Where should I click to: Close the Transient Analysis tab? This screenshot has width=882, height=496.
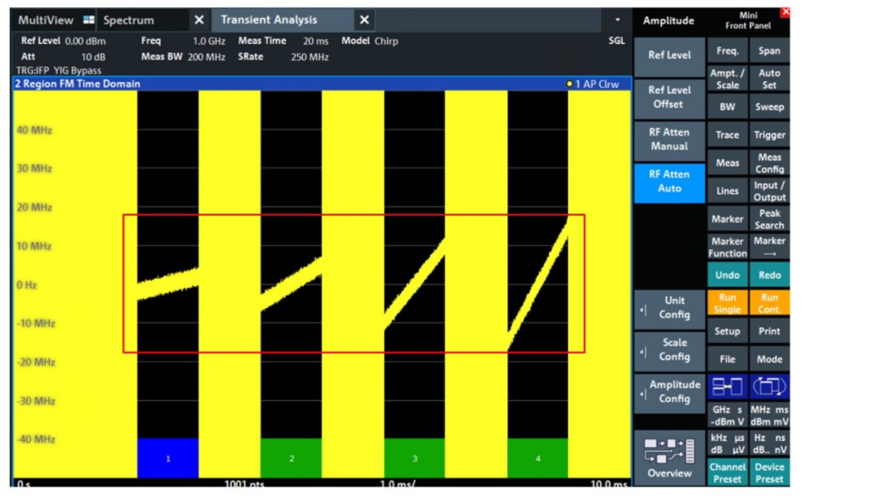coord(365,20)
